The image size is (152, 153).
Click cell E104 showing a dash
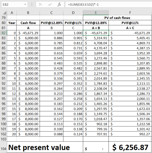pos(96,147)
